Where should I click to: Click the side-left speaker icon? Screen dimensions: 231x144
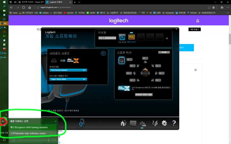134,73
